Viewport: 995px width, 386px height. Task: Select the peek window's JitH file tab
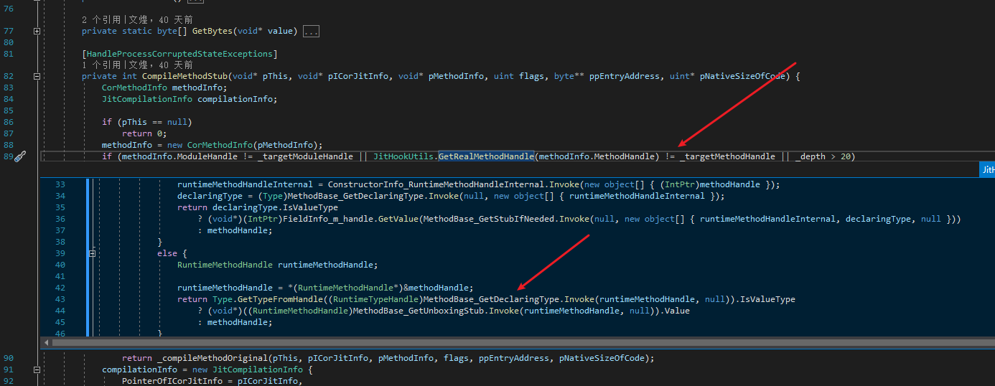(988, 170)
